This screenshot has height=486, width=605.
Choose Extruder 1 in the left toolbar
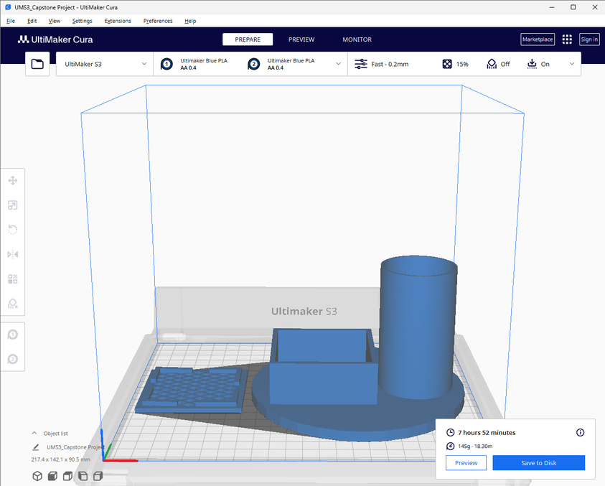pyautogui.click(x=13, y=335)
